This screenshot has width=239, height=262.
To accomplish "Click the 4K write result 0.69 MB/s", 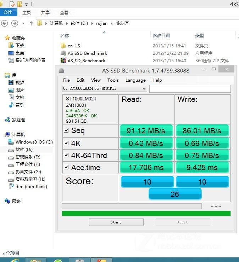I will [202, 143].
